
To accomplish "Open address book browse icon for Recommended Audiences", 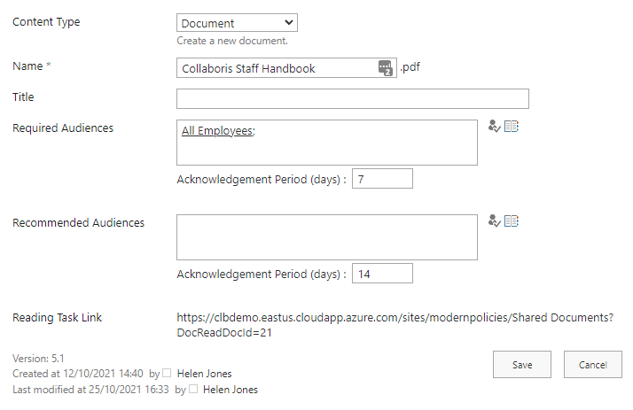I will click(x=512, y=220).
